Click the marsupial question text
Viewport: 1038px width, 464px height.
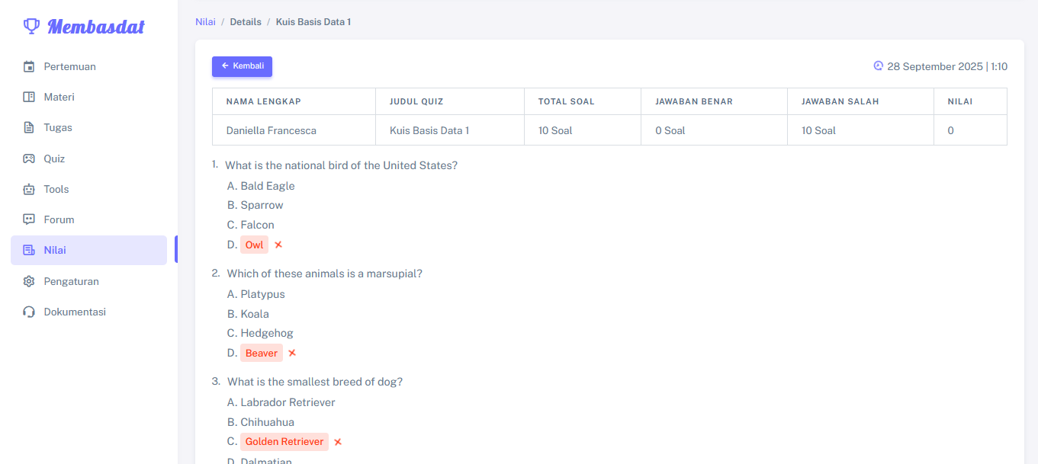pos(325,274)
